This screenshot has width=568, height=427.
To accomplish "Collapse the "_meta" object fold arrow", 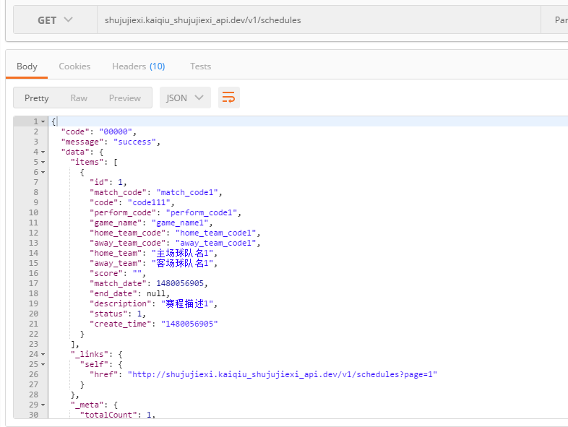I will pyautogui.click(x=43, y=405).
